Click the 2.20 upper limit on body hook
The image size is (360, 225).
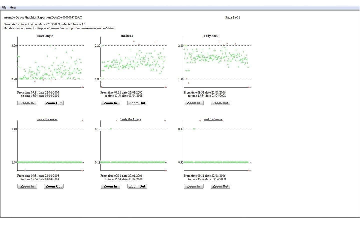(181, 46)
